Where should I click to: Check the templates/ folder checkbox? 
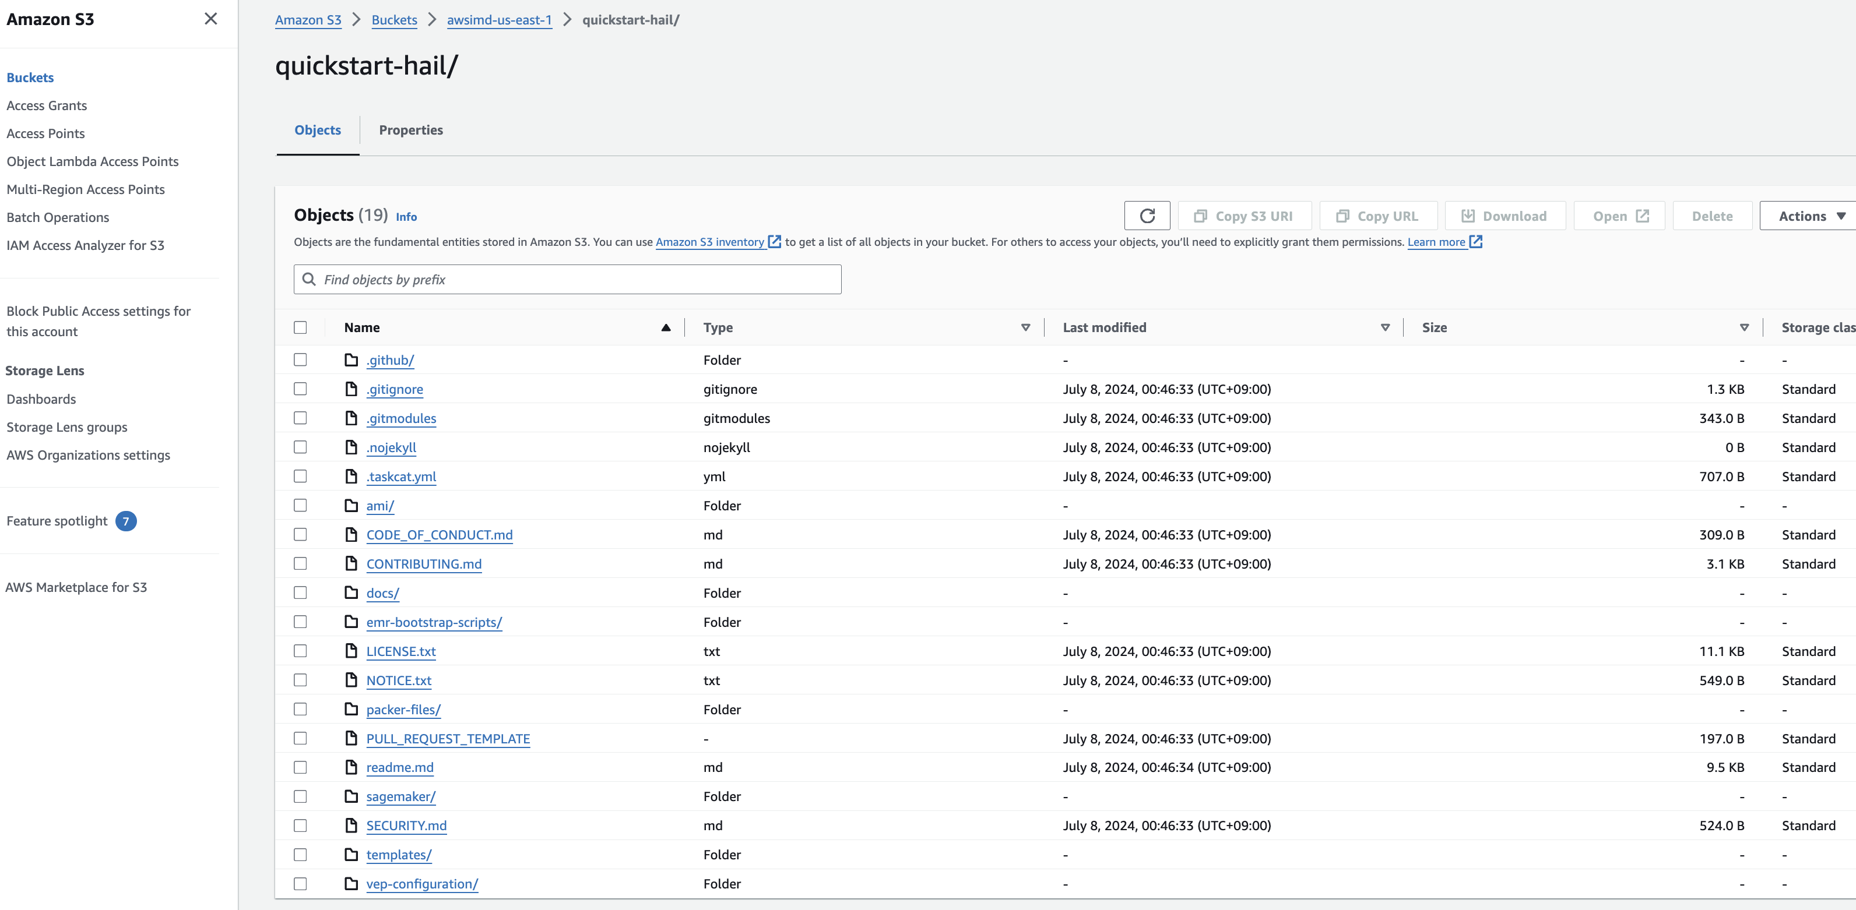click(300, 855)
